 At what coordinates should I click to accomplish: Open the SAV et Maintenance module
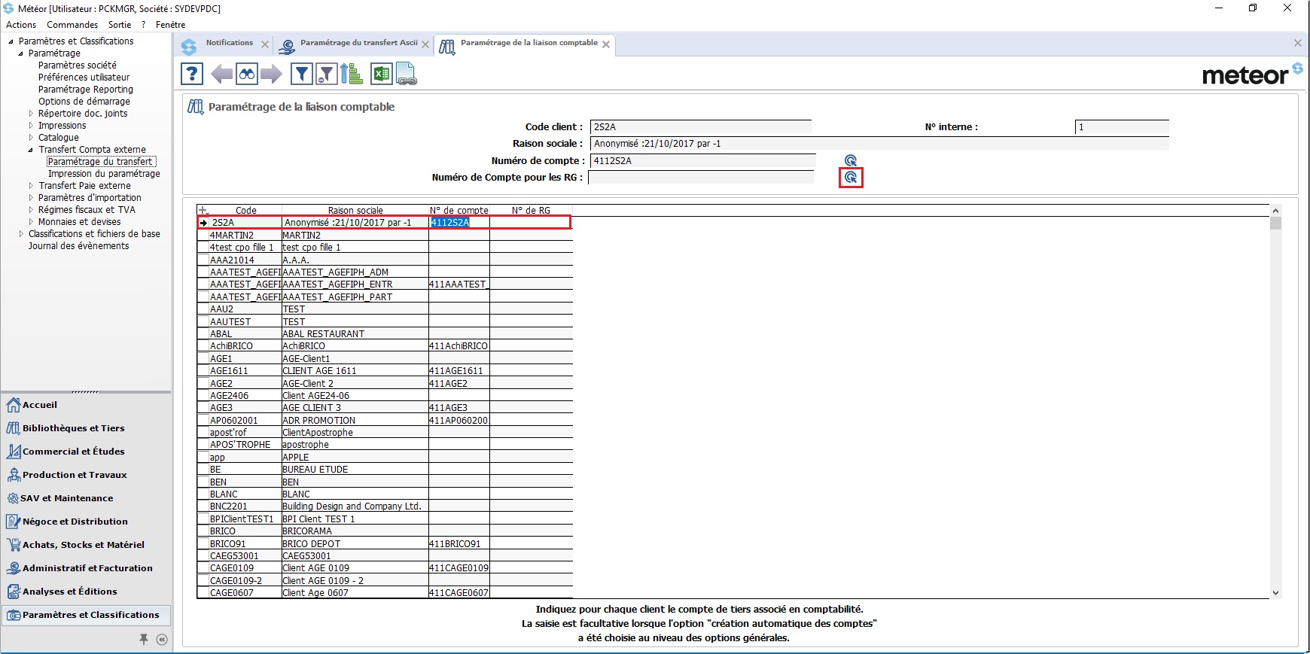pos(67,498)
